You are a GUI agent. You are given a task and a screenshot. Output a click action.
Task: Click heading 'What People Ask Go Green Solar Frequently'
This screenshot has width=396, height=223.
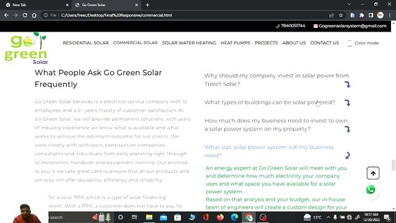pyautogui.click(x=98, y=79)
